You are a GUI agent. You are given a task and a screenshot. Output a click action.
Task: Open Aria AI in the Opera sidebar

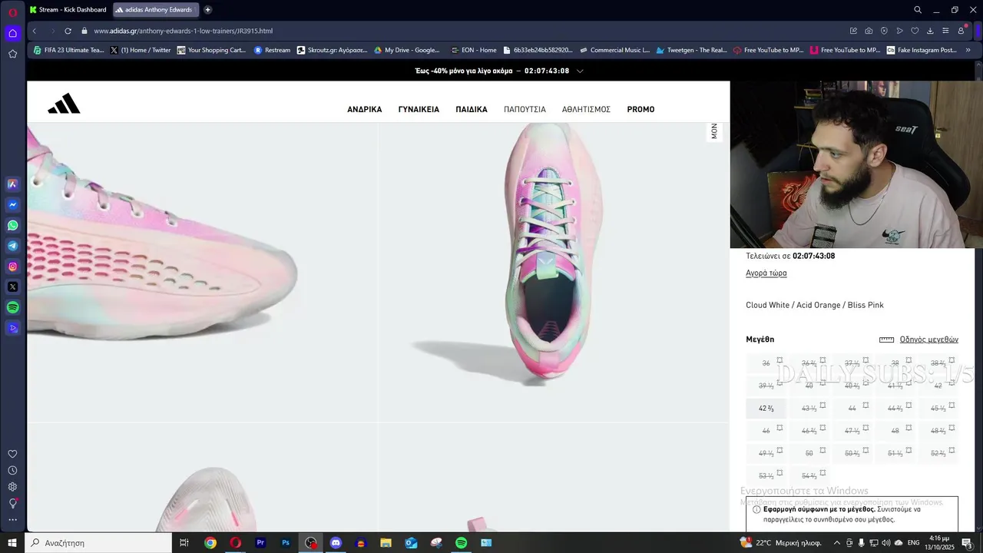click(12, 184)
